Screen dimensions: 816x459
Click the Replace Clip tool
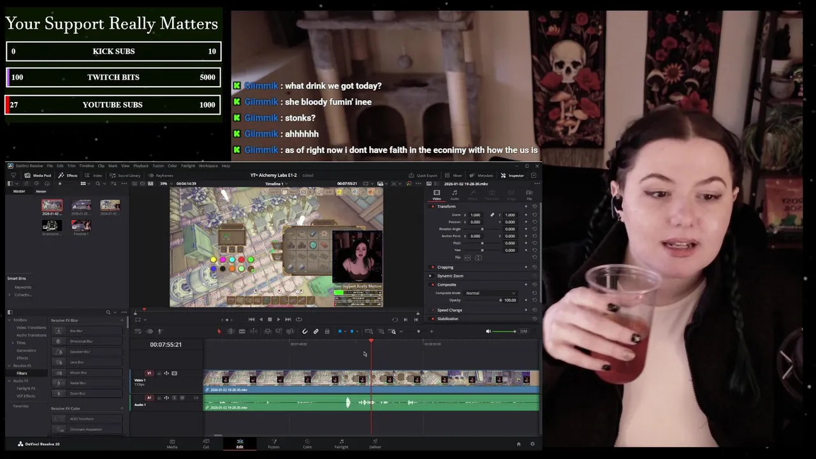pos(290,331)
